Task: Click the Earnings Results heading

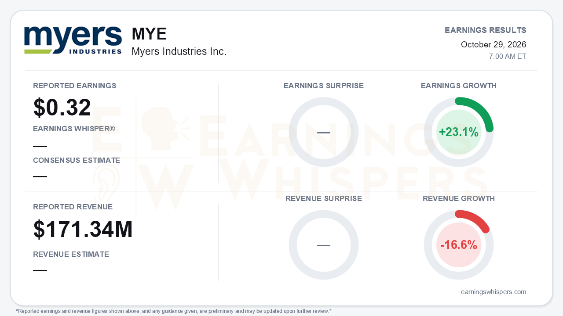Action: tap(486, 30)
